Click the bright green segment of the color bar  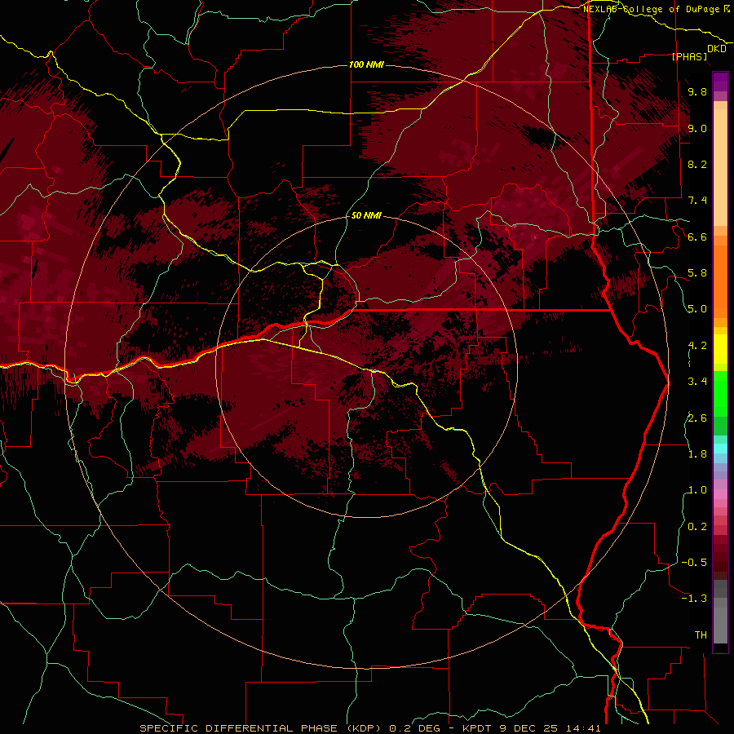[720, 393]
